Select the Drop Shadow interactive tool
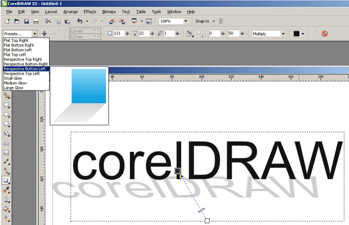This screenshot has height=225, width=349. click(6, 181)
